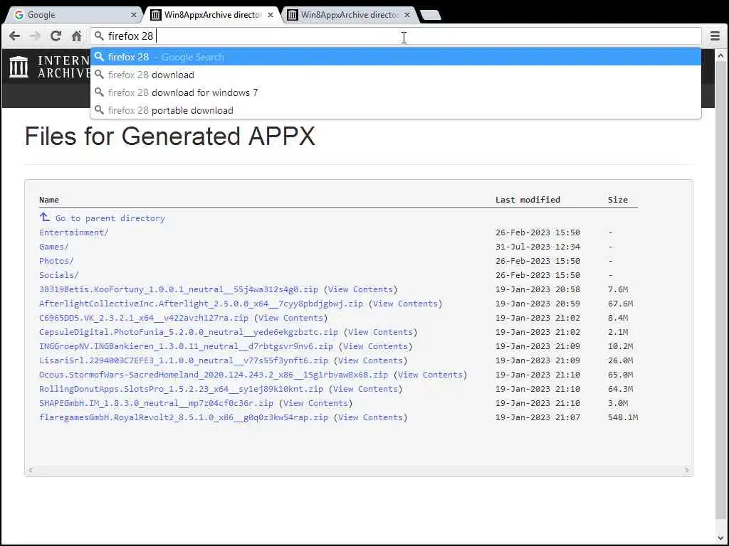Image resolution: width=729 pixels, height=546 pixels.
Task: Open the Entertainment/ folder
Action: 74,232
